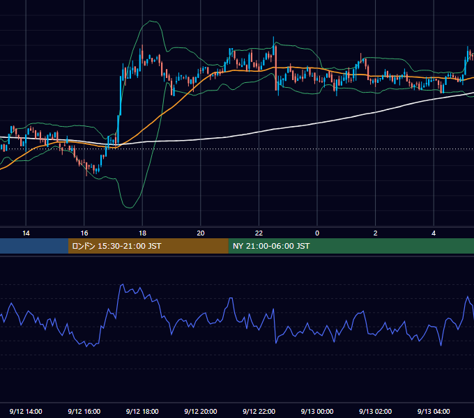Click hour label 2 on price chart axis
The image size is (474, 418).
[375, 233]
